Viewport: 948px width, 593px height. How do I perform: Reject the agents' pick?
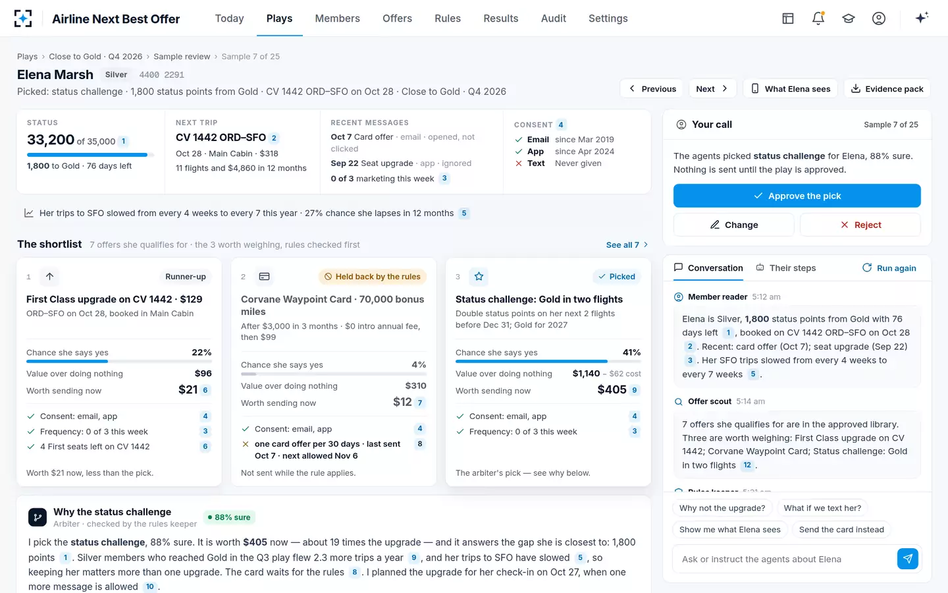point(860,225)
